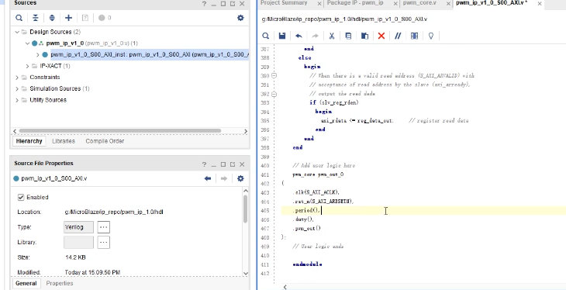566x290 pixels.
Task: Select Utility Sources tree item
Action: [x=48, y=100]
